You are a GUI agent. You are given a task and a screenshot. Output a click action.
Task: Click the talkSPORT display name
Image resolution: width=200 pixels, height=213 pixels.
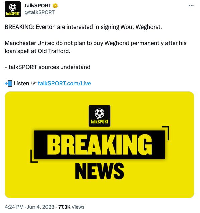point(38,6)
